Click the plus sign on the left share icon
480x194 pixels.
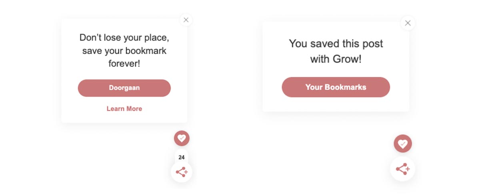click(185, 172)
